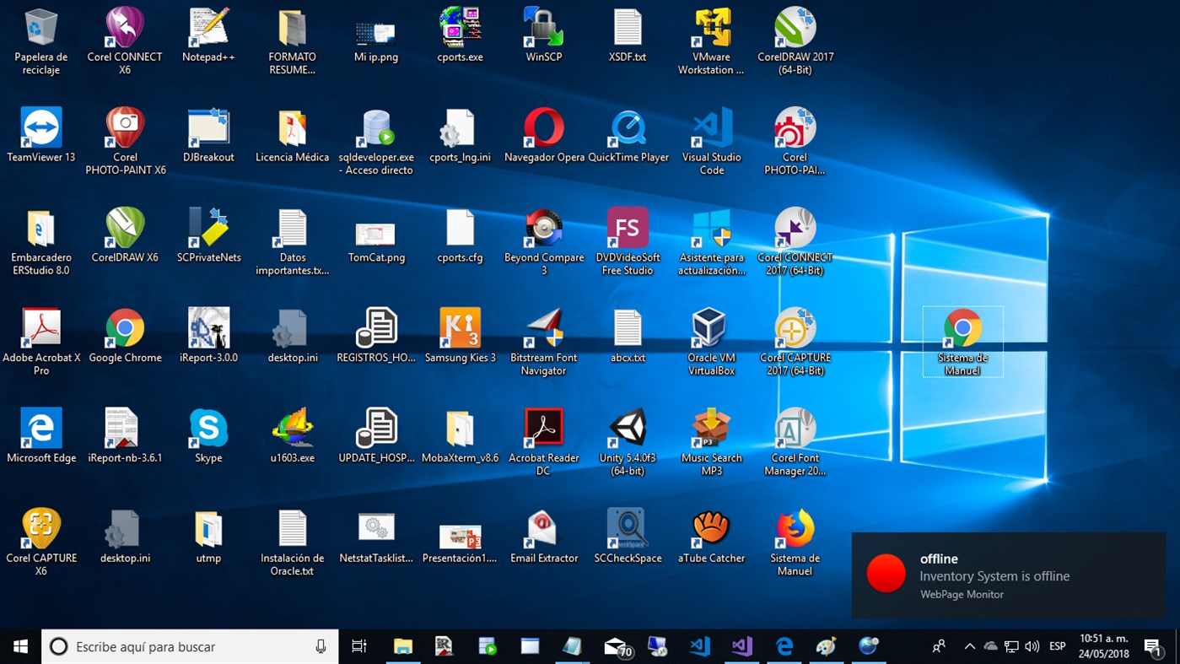Launch the Acrobat Reader DC shortcut
This screenshot has height=664, width=1180.
543,442
